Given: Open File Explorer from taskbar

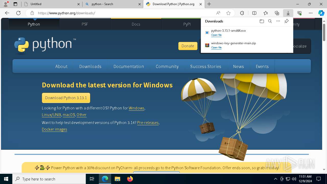Looking at the screenshot, I should coord(117,179).
